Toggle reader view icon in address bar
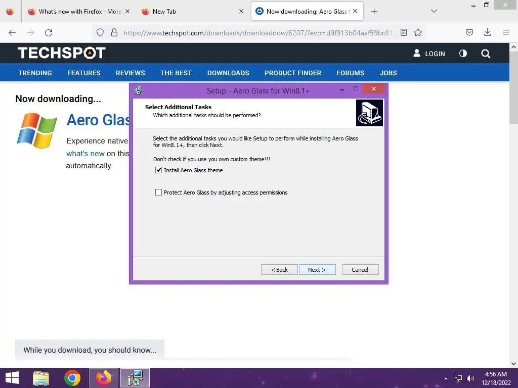 [x=403, y=32]
